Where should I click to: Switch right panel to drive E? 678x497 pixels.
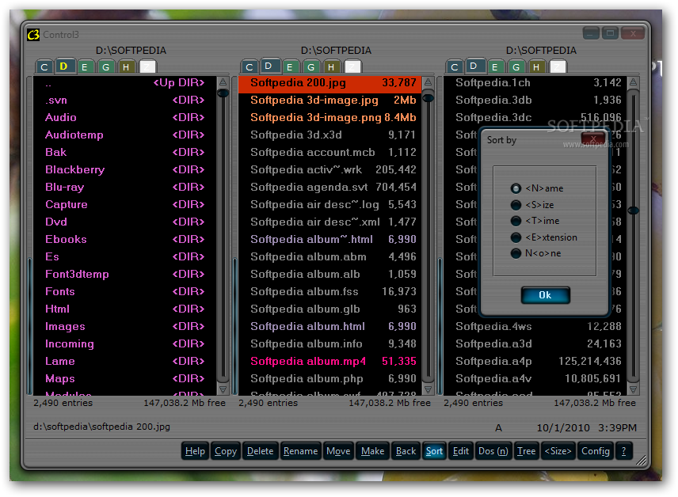pos(494,67)
